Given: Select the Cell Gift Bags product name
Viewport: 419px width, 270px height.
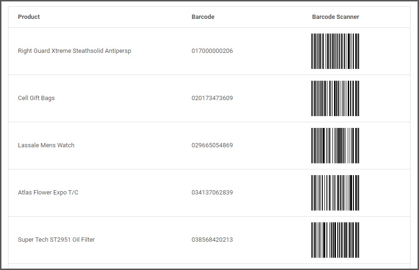Looking at the screenshot, I should coord(36,98).
